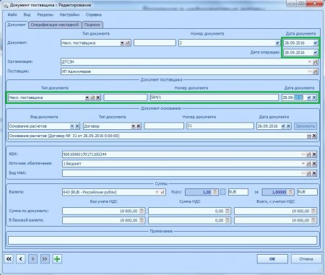
Task: Switch to the Подписи tab
Action: pyautogui.click(x=92, y=25)
